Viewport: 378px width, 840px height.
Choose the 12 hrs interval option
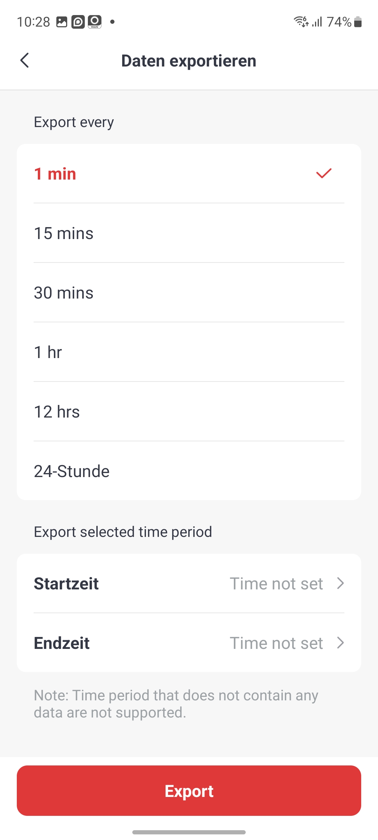[x=57, y=412]
